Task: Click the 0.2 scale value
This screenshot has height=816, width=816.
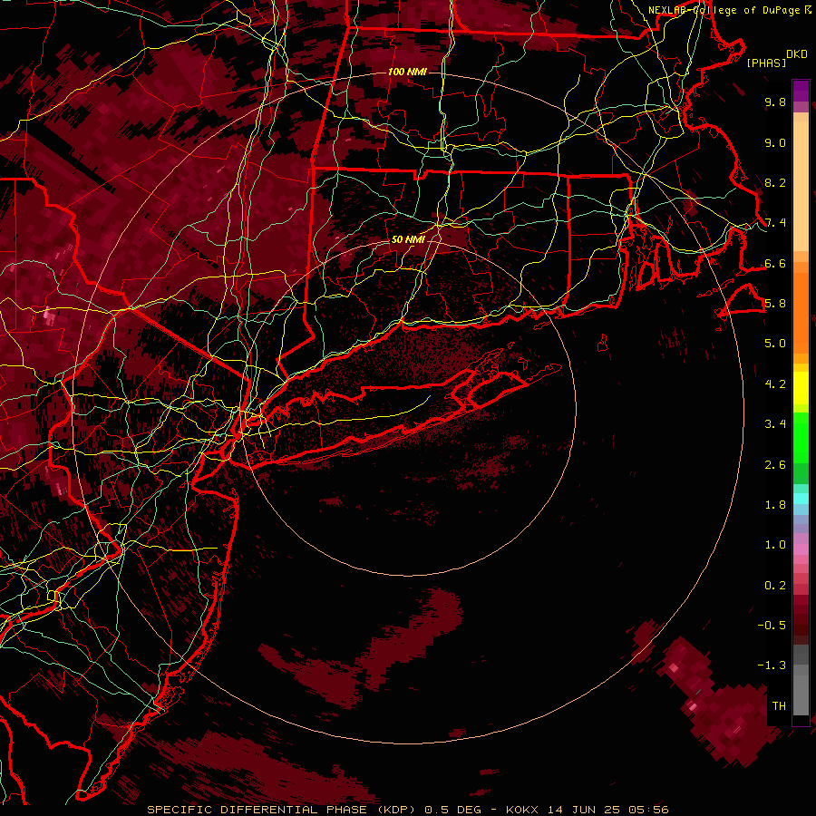Action: coord(775,586)
